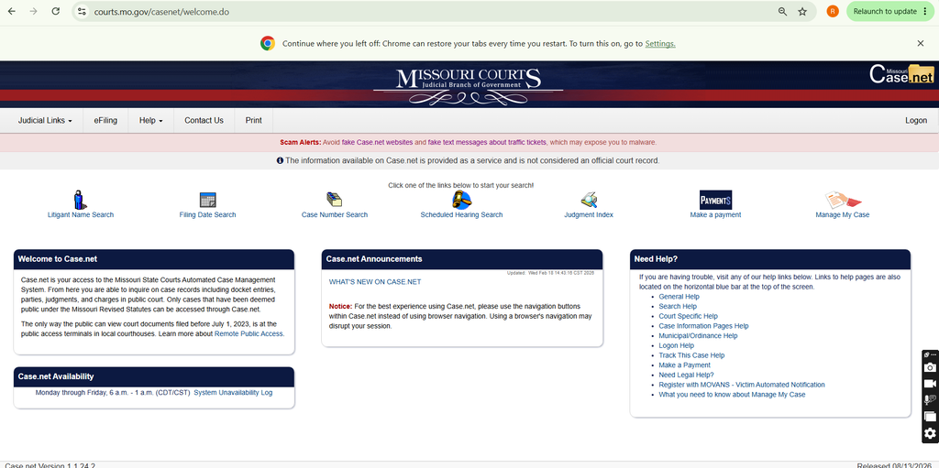Select Contact Us in the navigation bar
The width and height of the screenshot is (939, 468).
[204, 120]
